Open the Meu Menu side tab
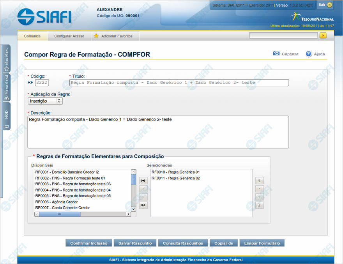 [7, 59]
